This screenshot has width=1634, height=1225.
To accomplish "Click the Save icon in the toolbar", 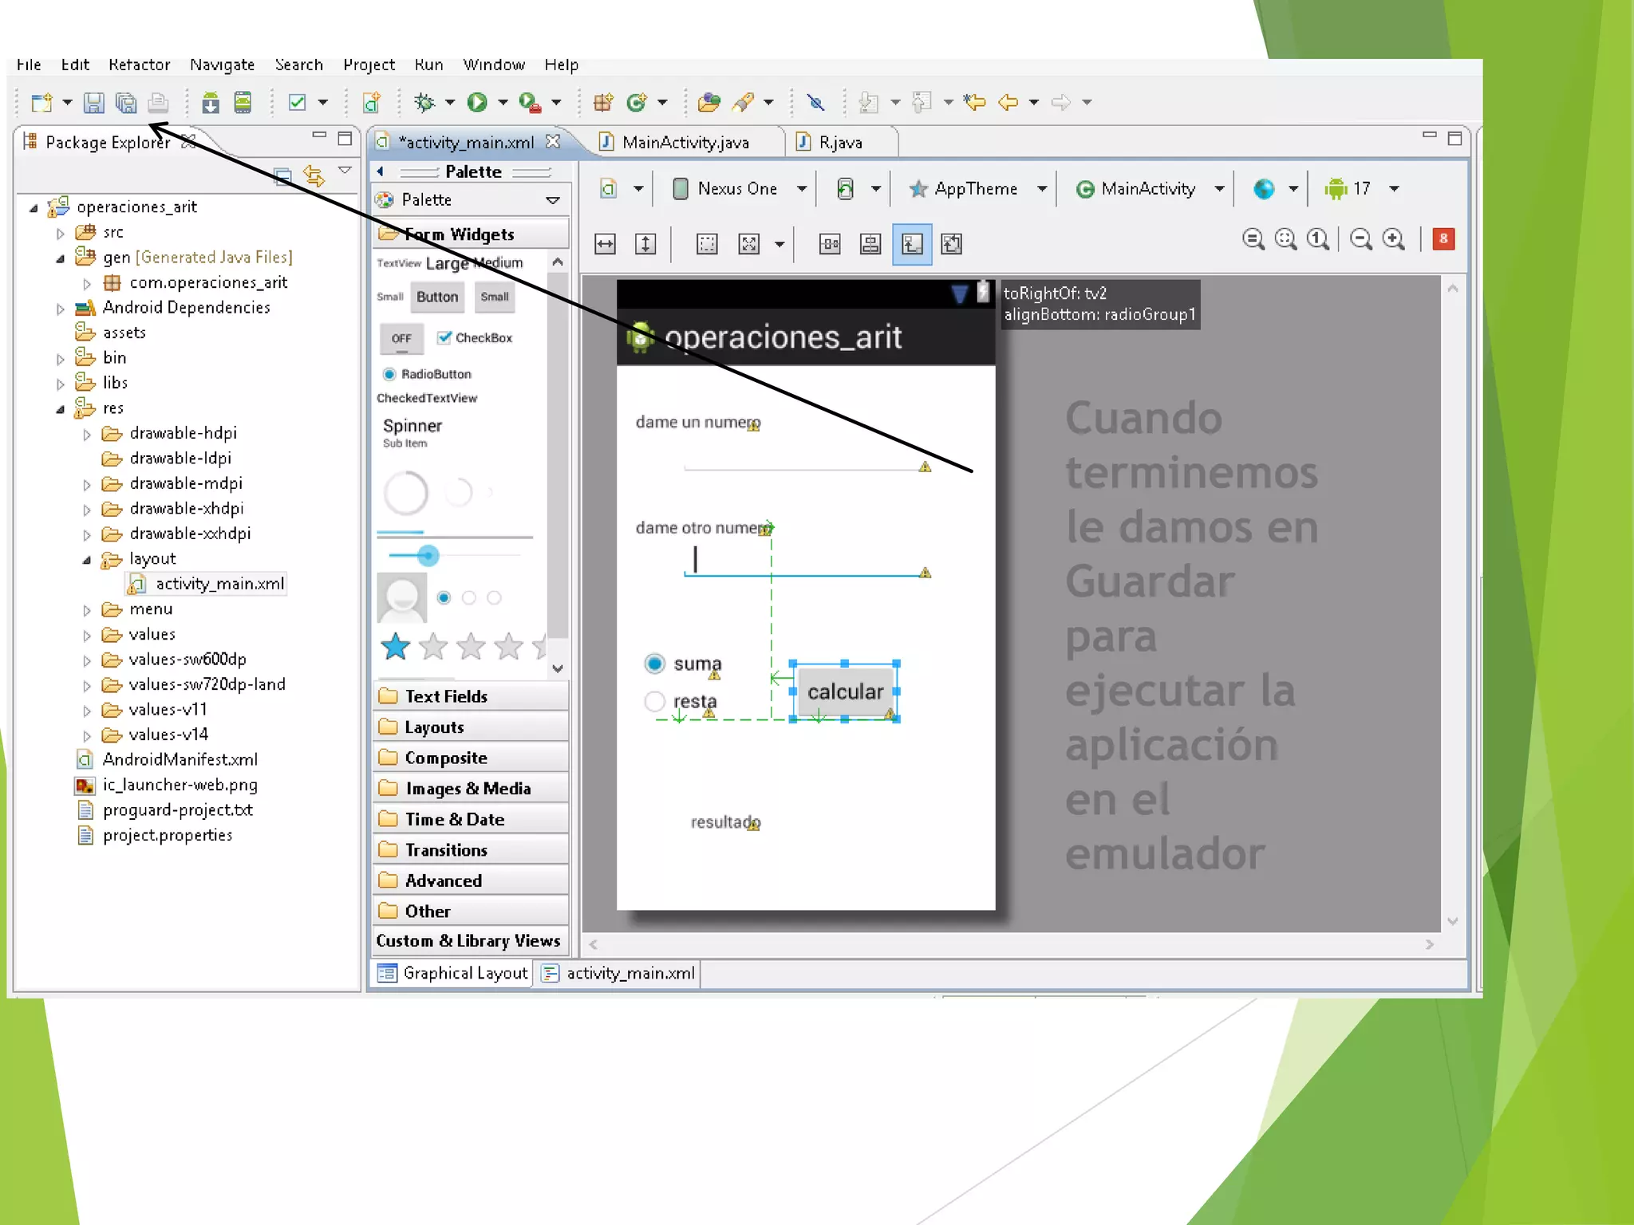I will coord(94,102).
